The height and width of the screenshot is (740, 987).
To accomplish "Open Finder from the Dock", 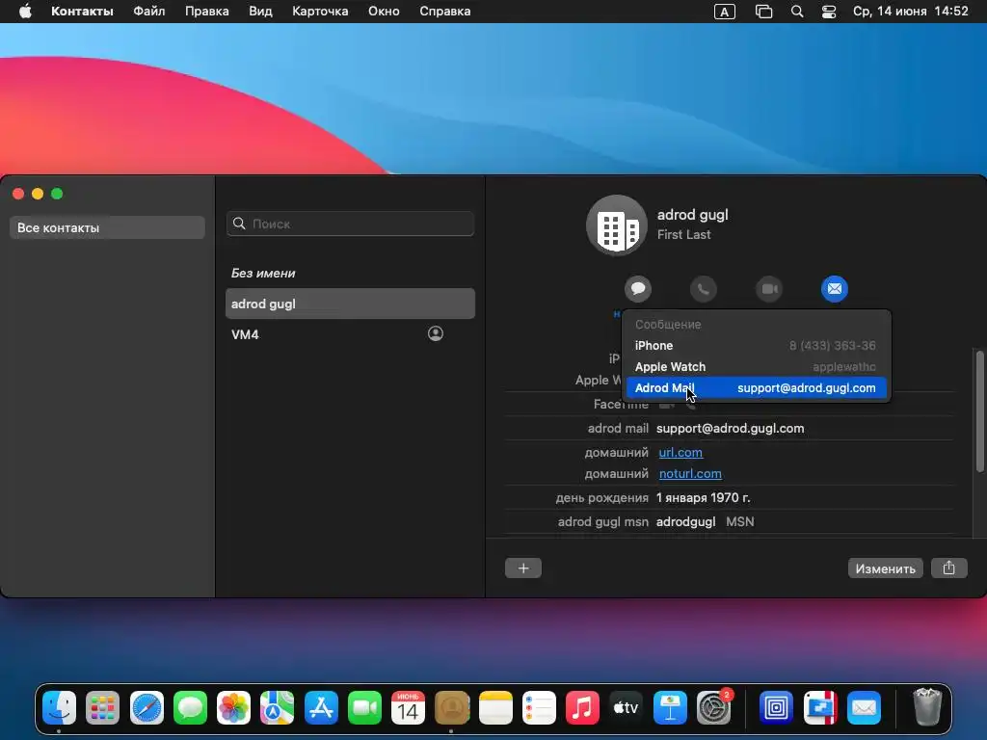I will pyautogui.click(x=59, y=708).
